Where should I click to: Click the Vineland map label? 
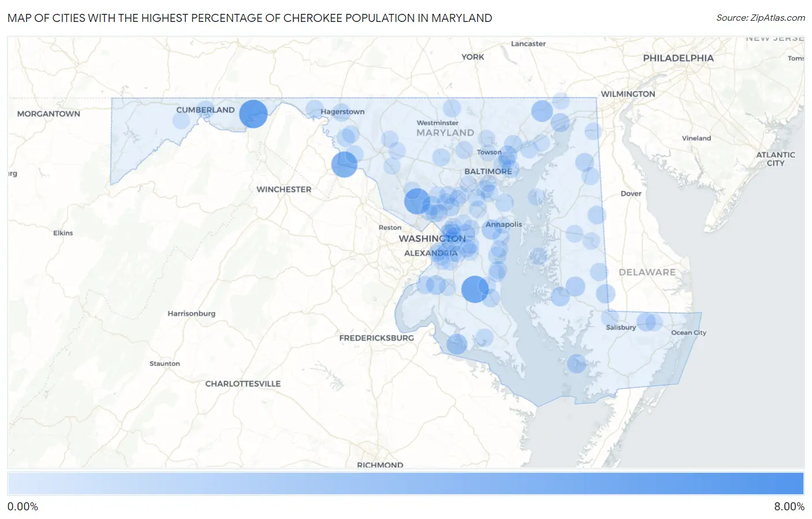696,138
